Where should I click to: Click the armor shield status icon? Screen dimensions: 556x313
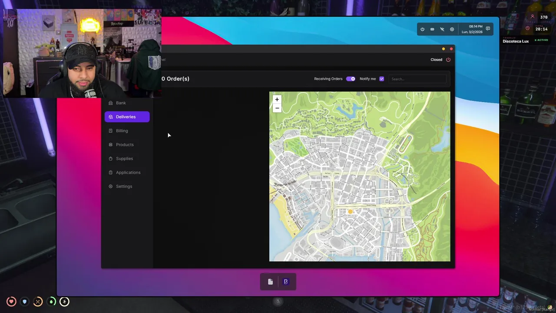click(24, 301)
